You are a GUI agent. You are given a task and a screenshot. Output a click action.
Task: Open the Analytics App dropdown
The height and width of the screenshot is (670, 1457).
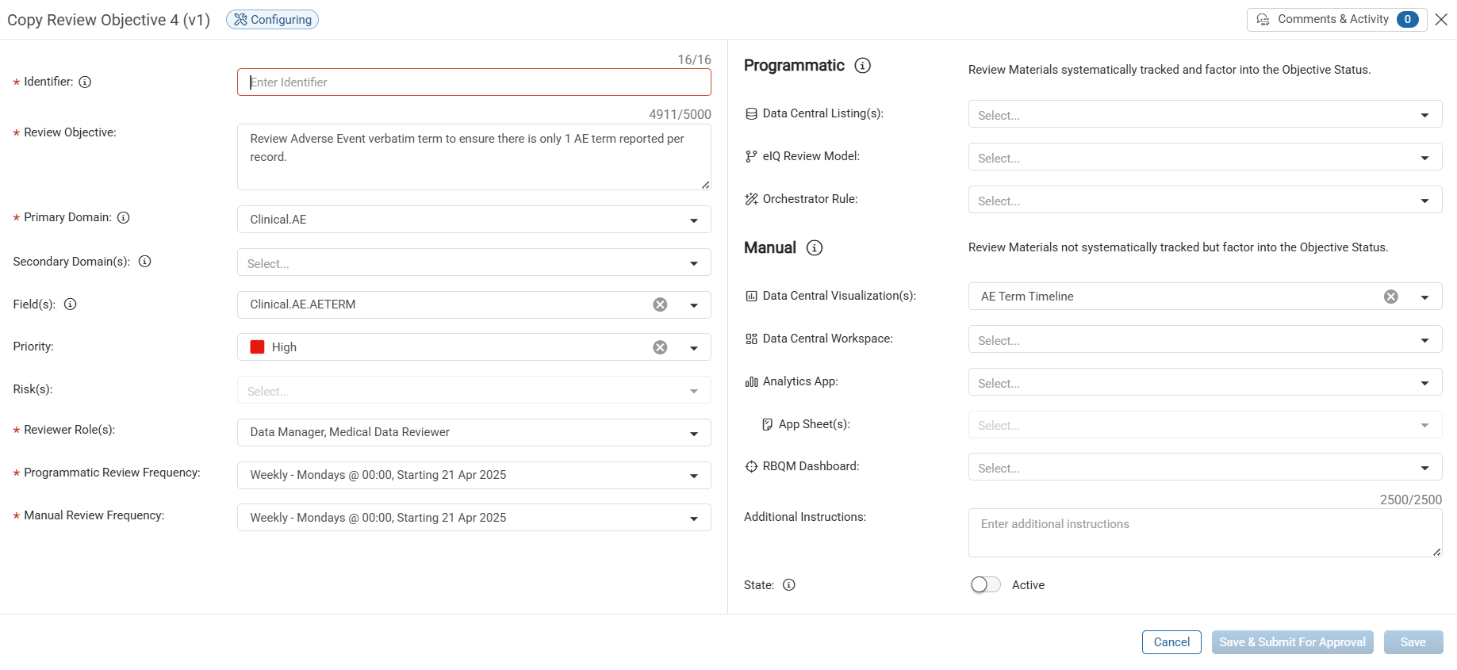(1205, 382)
